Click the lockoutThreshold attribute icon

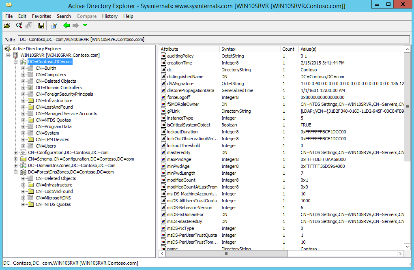pyautogui.click(x=163, y=146)
